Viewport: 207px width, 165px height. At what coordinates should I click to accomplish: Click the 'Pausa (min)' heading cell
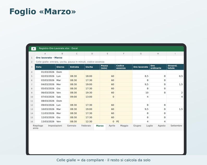[107, 67]
